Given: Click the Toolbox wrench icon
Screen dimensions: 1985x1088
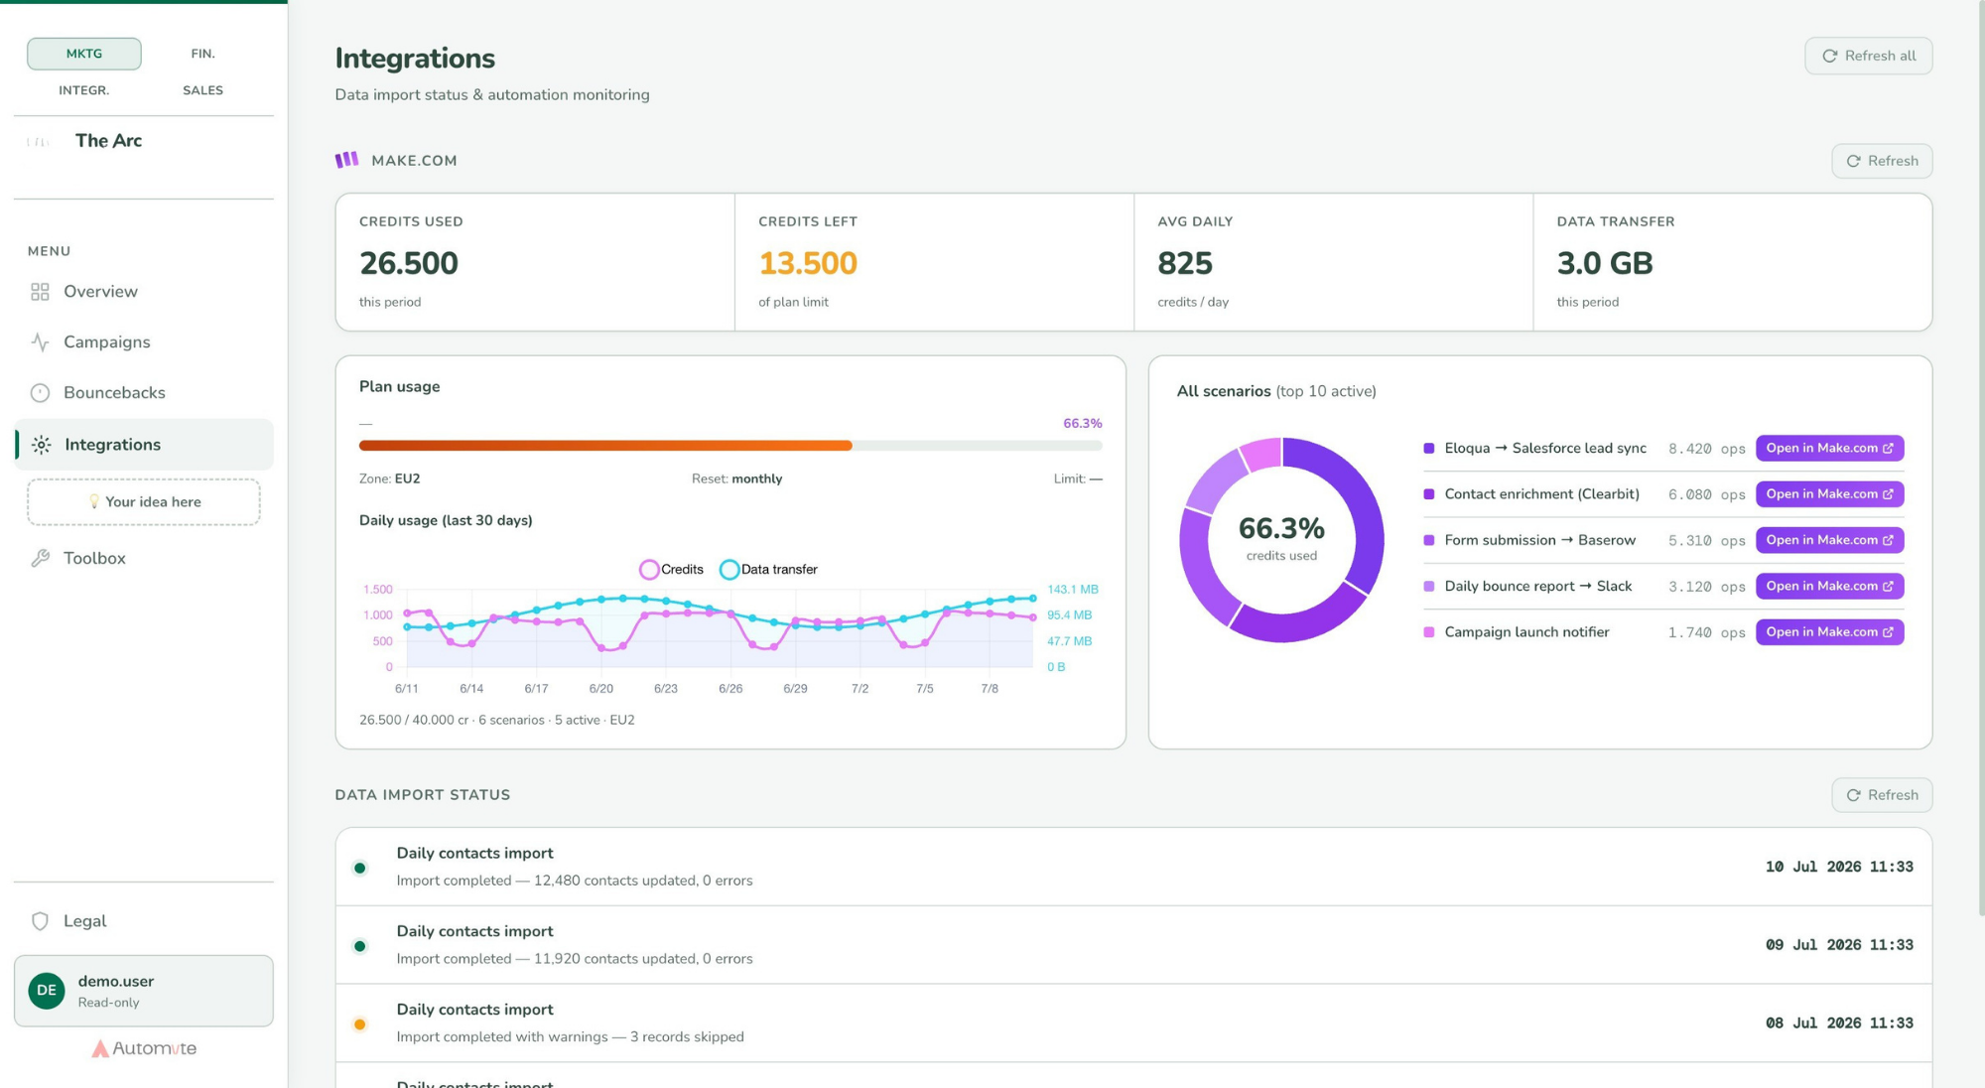Looking at the screenshot, I should [x=40, y=559].
